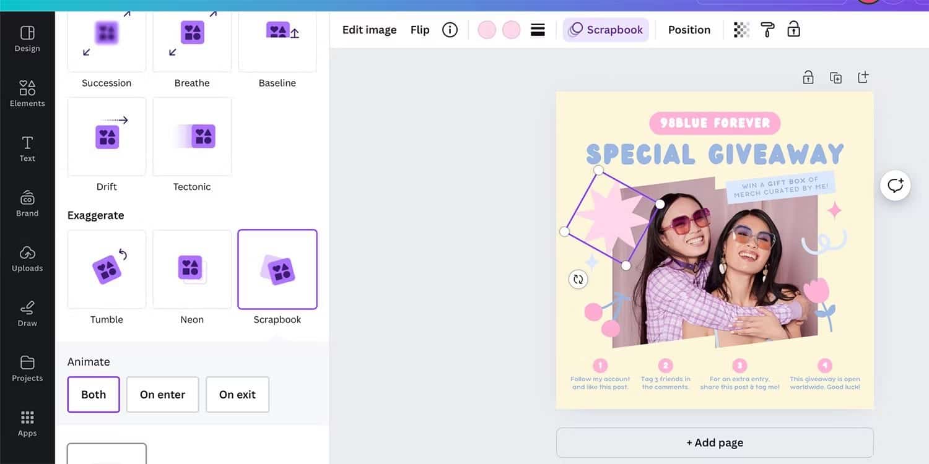The image size is (929, 464).
Task: Click the Info icon in toolbar
Action: (450, 30)
